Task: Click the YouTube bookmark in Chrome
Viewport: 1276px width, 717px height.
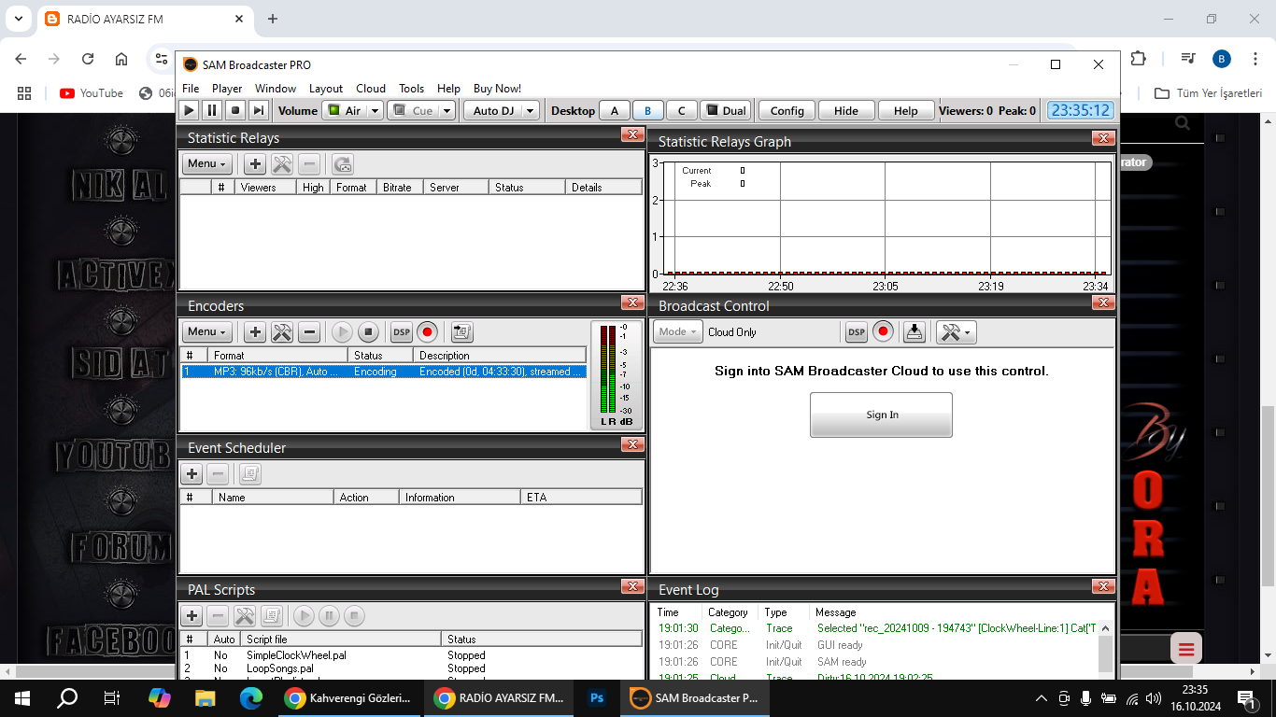Action: (92, 93)
